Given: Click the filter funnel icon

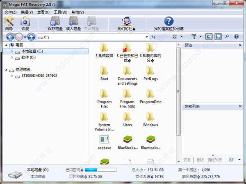Looking at the screenshot, I should (x=194, y=37).
